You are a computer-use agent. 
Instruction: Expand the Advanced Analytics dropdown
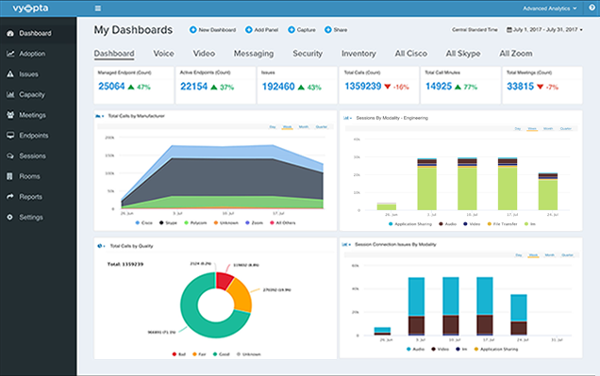pos(549,8)
